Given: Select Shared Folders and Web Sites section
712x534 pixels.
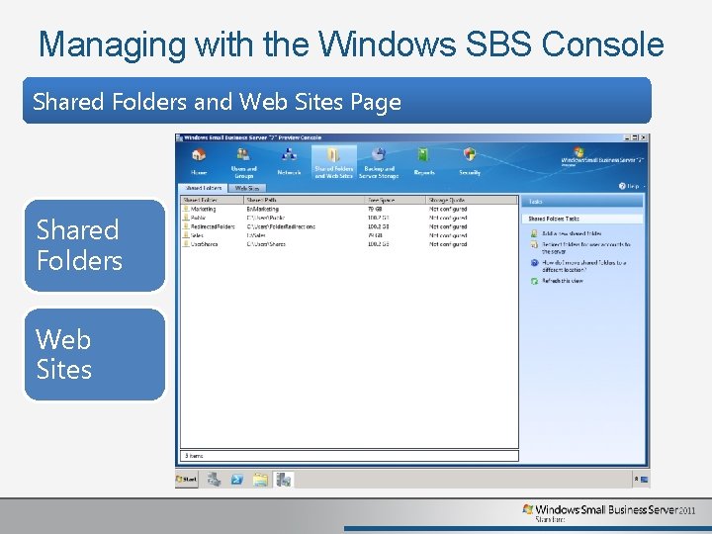Looking at the screenshot, I should coord(334,162).
